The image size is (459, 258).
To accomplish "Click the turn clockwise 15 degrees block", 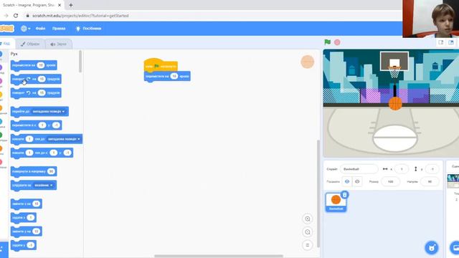I will click(36, 79).
